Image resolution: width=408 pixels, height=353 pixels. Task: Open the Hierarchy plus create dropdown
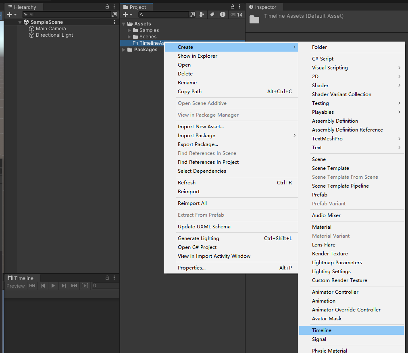(x=12, y=15)
